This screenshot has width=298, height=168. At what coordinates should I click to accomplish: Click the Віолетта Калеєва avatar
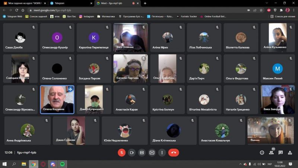[x=241, y=37]
